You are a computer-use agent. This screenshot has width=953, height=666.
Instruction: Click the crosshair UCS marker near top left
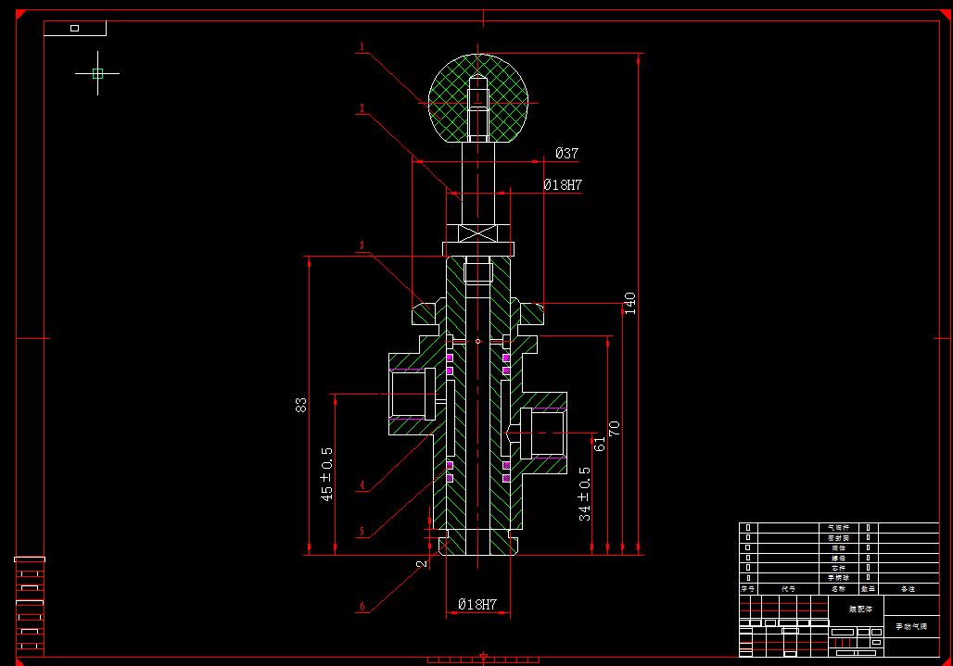96,72
